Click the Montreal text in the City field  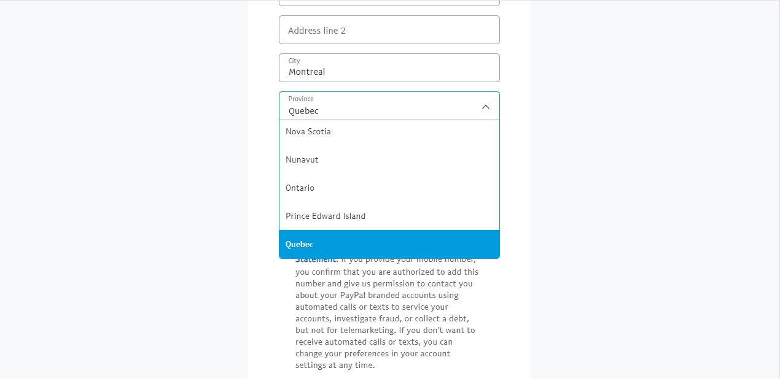pyautogui.click(x=306, y=72)
